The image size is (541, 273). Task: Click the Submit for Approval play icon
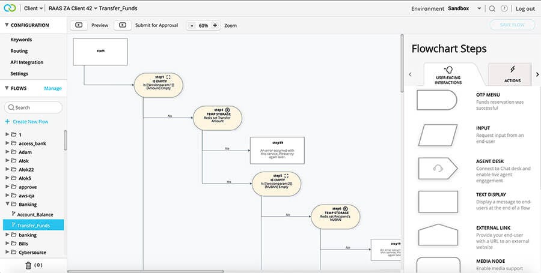[x=123, y=25]
